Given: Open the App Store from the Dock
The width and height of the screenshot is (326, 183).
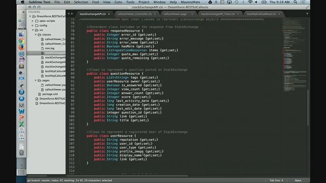Looking at the screenshot, I should point(21,99).
